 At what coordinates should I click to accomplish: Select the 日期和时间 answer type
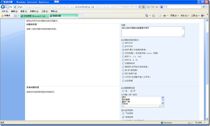123,64
